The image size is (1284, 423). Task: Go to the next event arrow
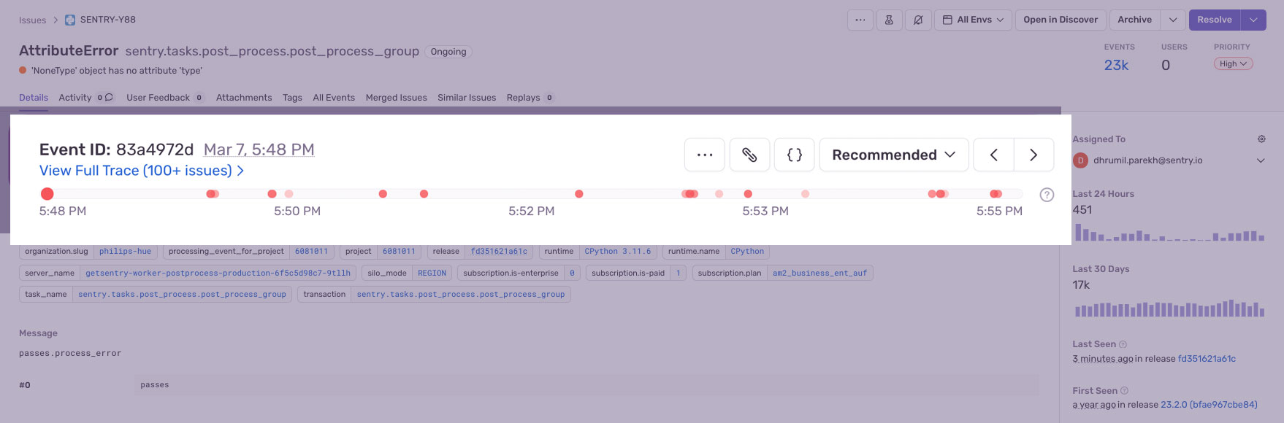[1033, 155]
